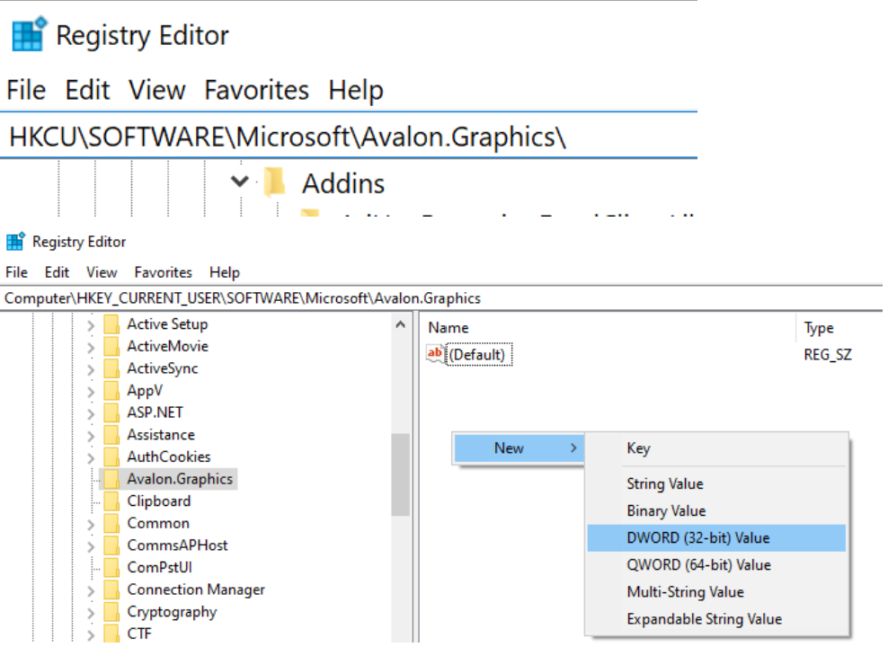
Task: Expand the AuthCookies key
Action: point(91,458)
